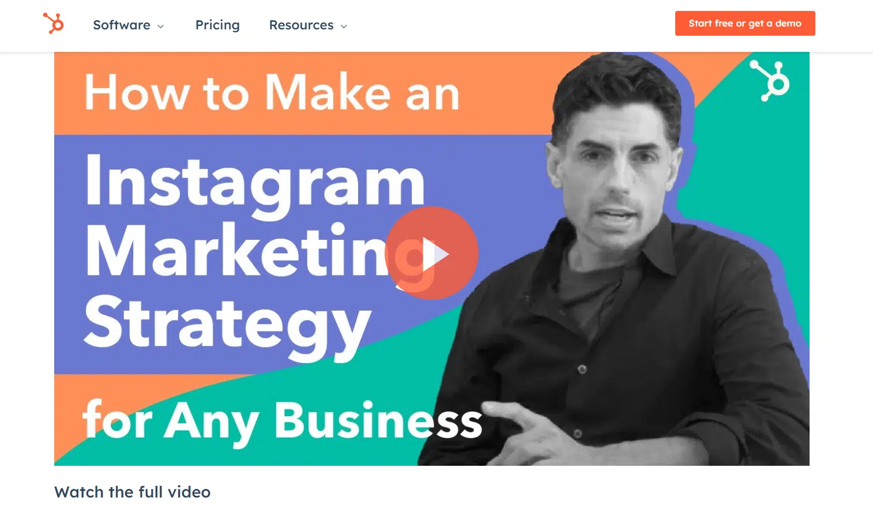Play the video with red play button
The image size is (873, 505).
[431, 253]
